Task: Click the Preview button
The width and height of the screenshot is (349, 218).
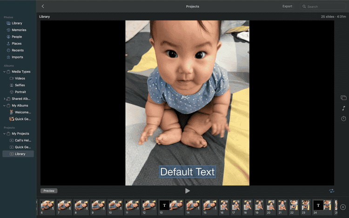Action: coord(49,191)
